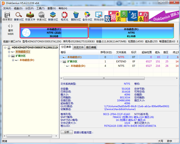Viewport: 180px width, 144px height.
Task: Collapse the 扩展分区 node in left tree
Action: point(9,56)
